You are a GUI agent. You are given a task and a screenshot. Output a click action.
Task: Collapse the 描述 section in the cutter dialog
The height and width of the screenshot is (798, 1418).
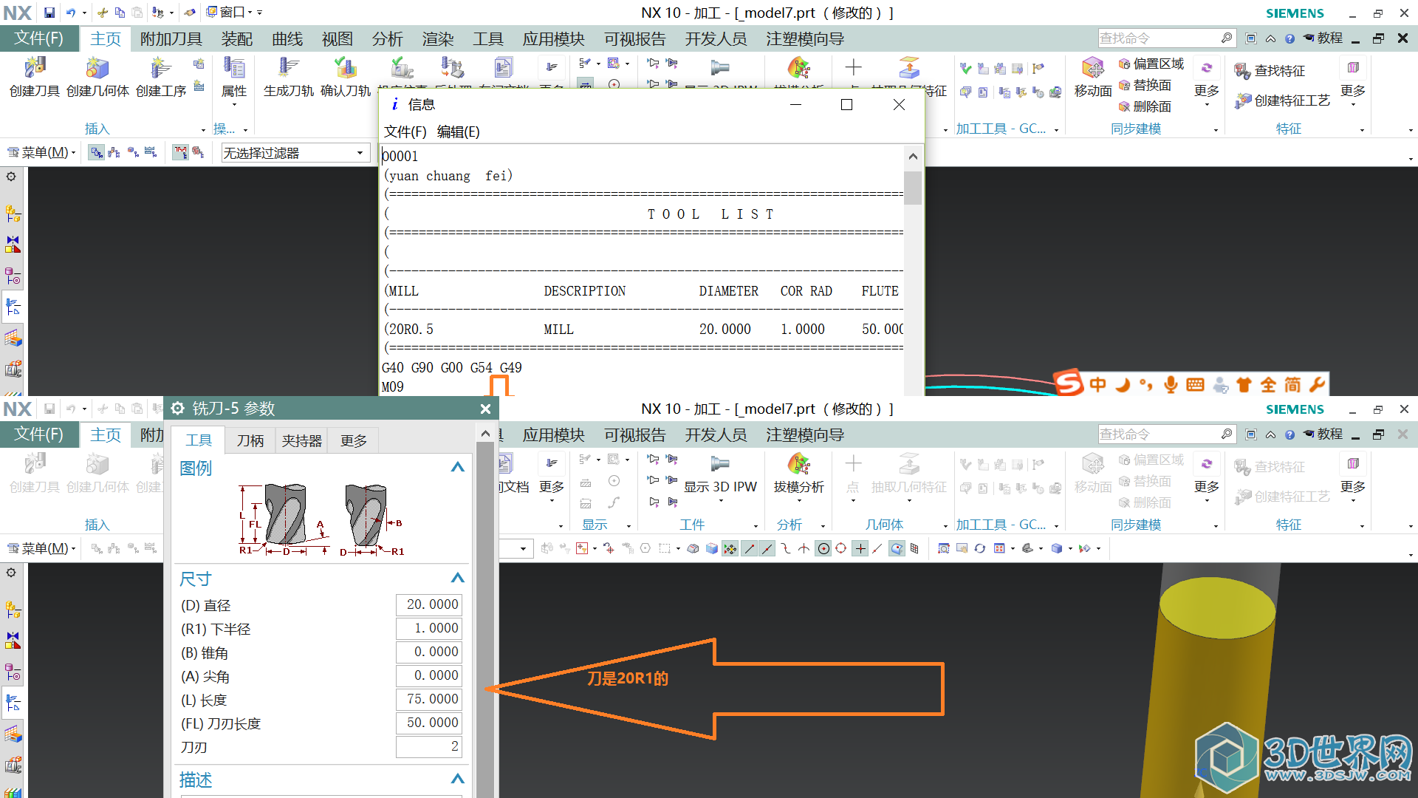[x=457, y=779]
